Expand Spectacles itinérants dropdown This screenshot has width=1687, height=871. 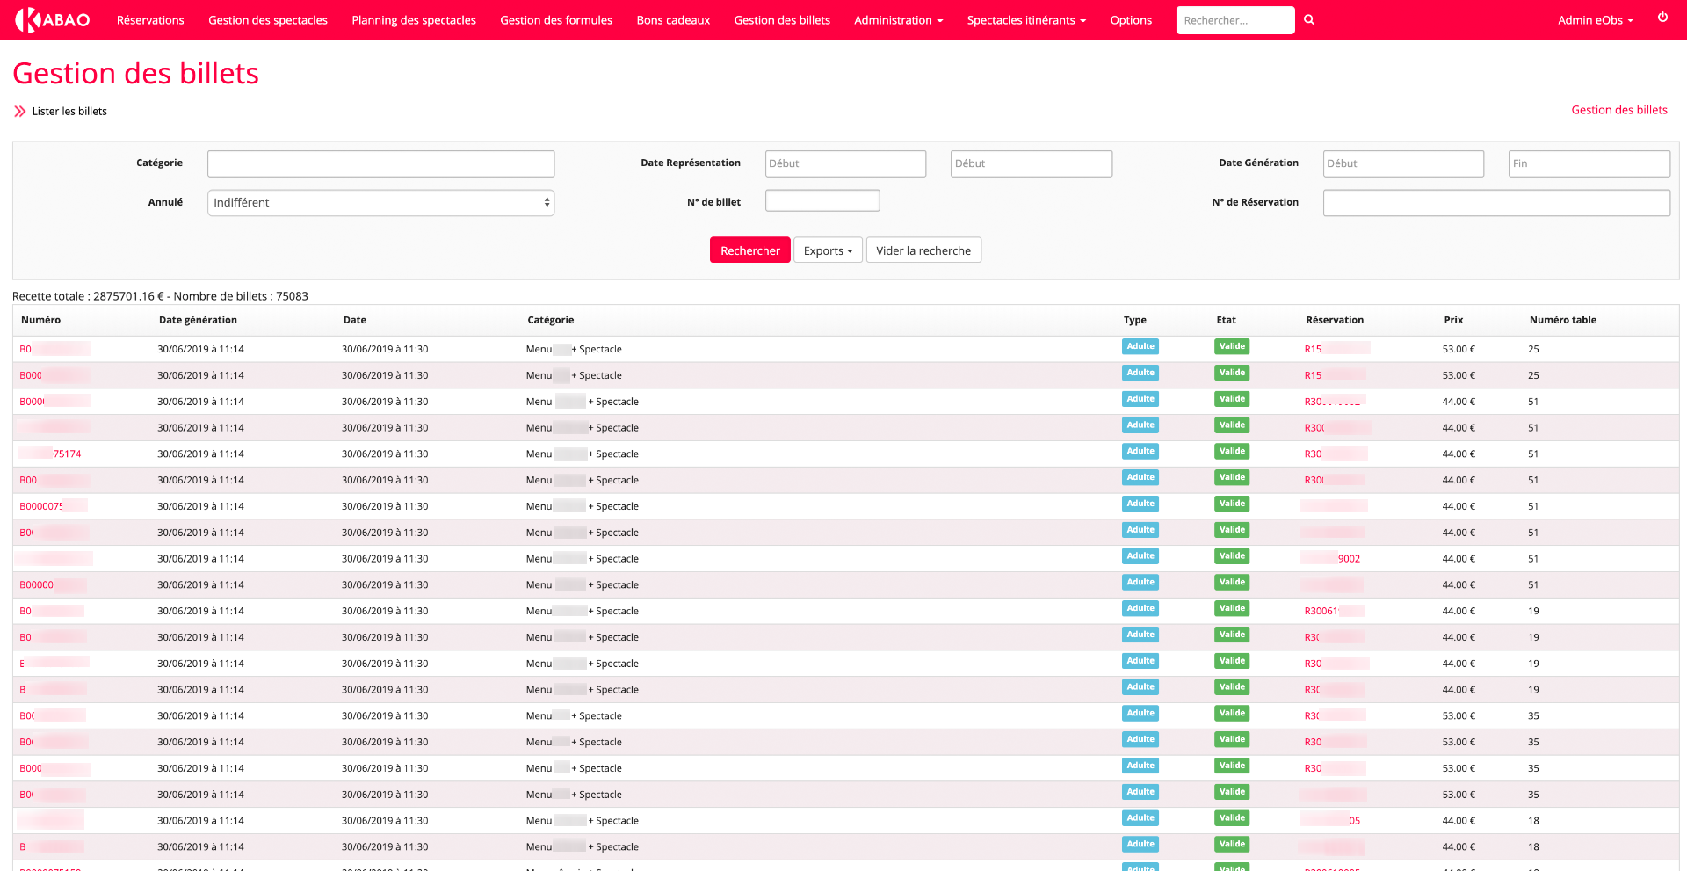1026,20
